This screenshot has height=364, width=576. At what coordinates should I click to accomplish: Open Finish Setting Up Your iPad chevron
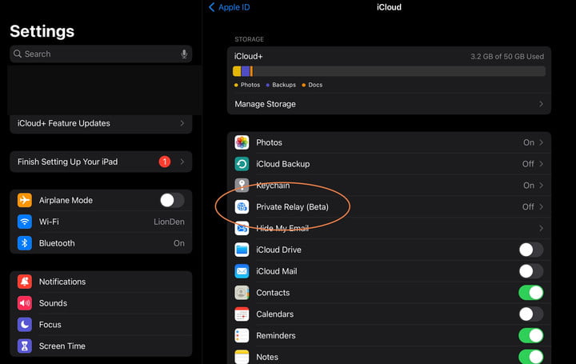182,162
